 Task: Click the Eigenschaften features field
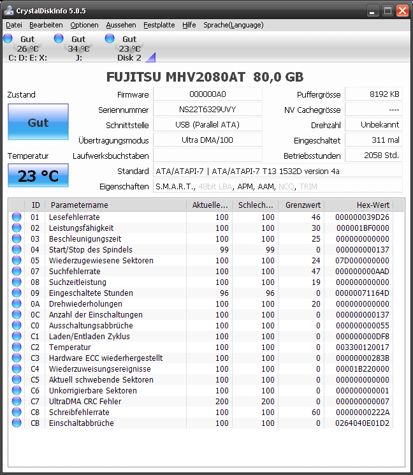(278, 186)
